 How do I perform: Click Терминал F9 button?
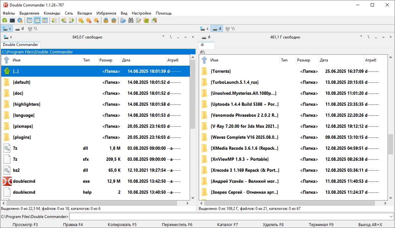pyautogui.click(x=321, y=224)
